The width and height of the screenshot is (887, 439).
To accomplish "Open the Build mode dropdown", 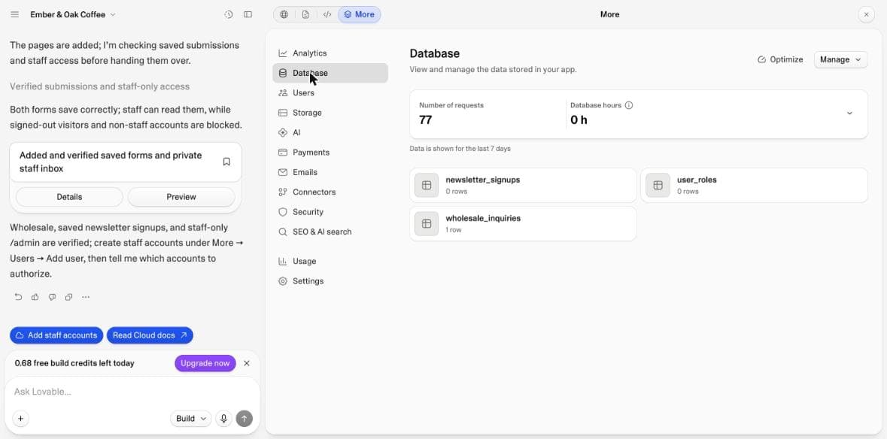I will (190, 419).
